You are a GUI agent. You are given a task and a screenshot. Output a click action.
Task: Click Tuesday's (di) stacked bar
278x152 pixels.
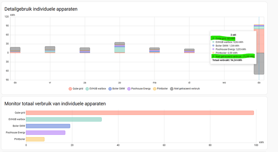(x=189, y=51)
